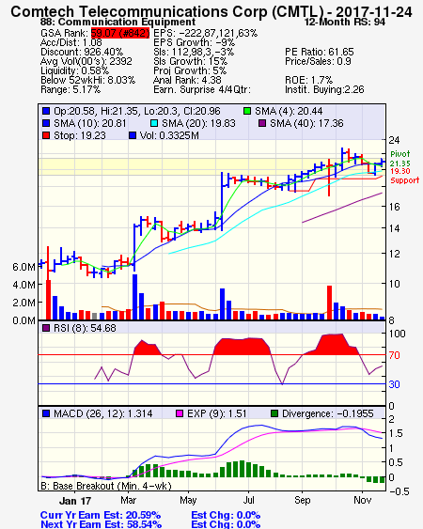Click the purple RSI (8) legend swatch

46,328
